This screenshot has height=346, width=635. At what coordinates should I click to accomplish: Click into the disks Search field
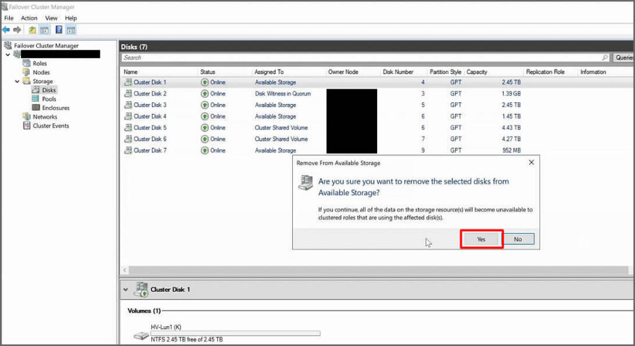[x=365, y=58]
